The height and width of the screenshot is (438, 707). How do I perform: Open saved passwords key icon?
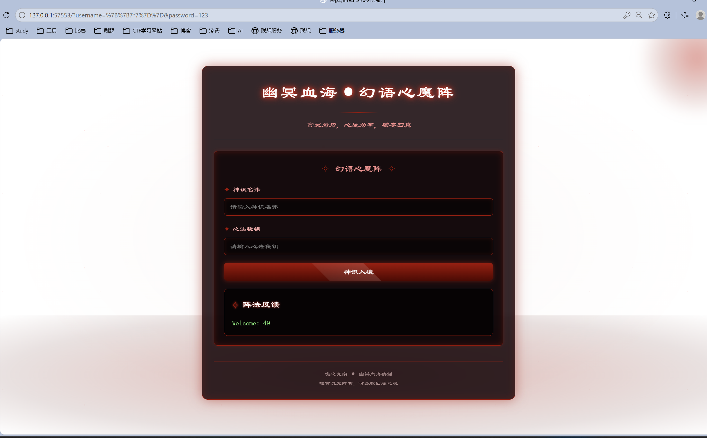(x=627, y=15)
